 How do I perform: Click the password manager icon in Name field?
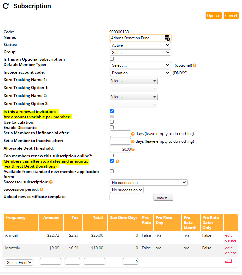[167, 38]
